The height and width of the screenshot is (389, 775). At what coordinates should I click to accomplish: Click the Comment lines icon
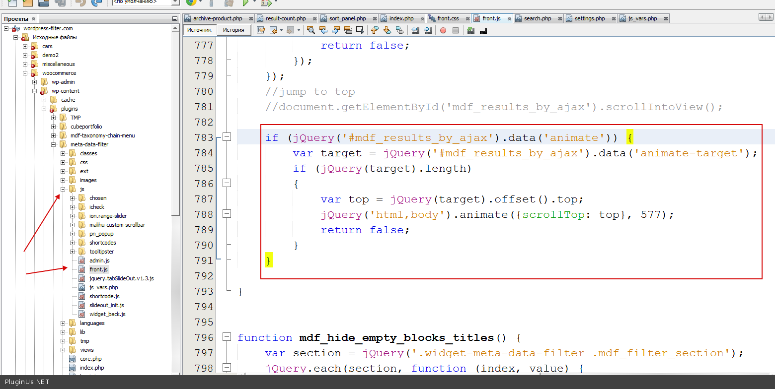(x=471, y=30)
